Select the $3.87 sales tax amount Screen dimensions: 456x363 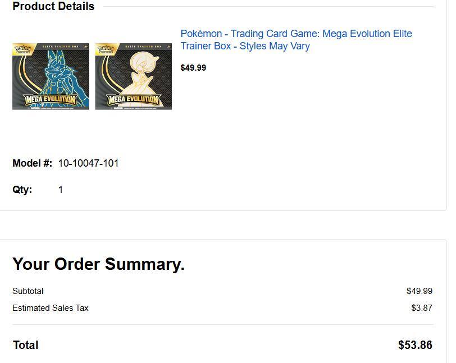[x=421, y=308]
